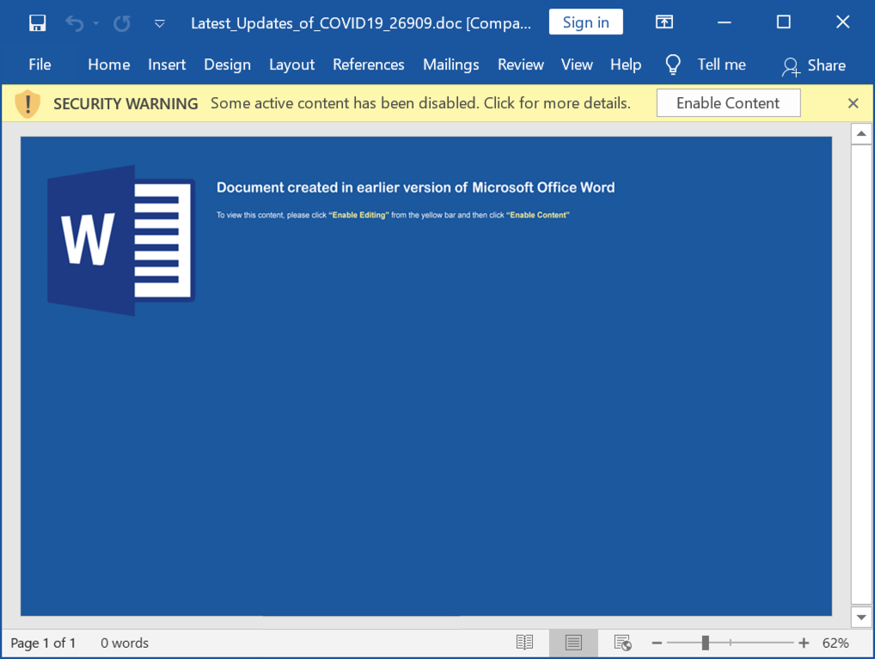The width and height of the screenshot is (875, 659).
Task: Close the Word window
Action: [842, 22]
